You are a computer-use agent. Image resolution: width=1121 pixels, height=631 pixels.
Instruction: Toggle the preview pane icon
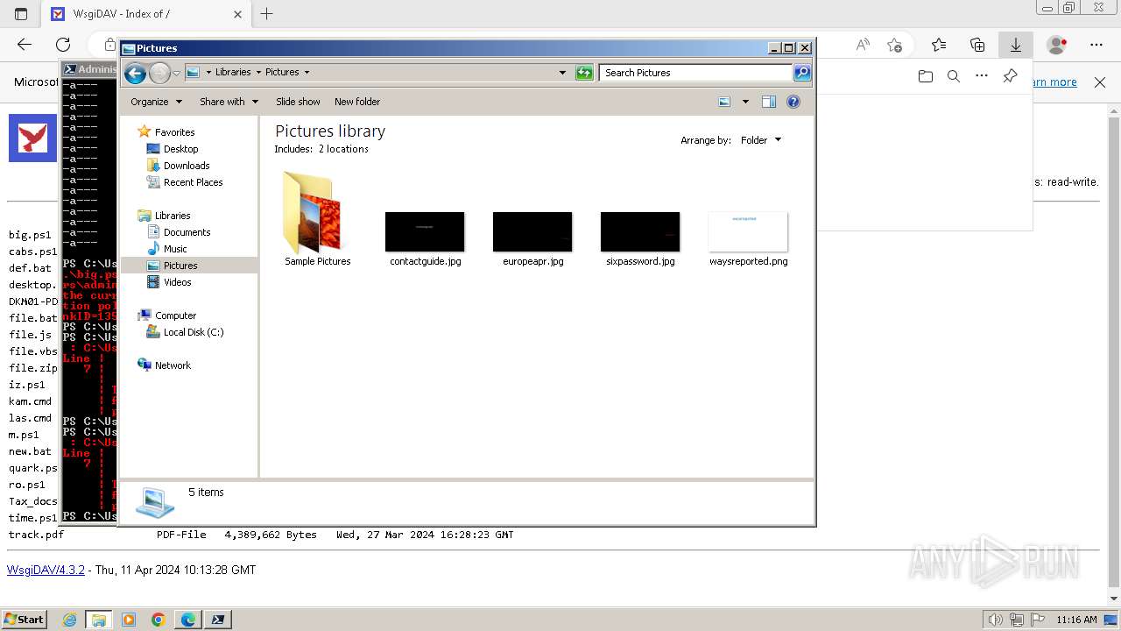769,102
